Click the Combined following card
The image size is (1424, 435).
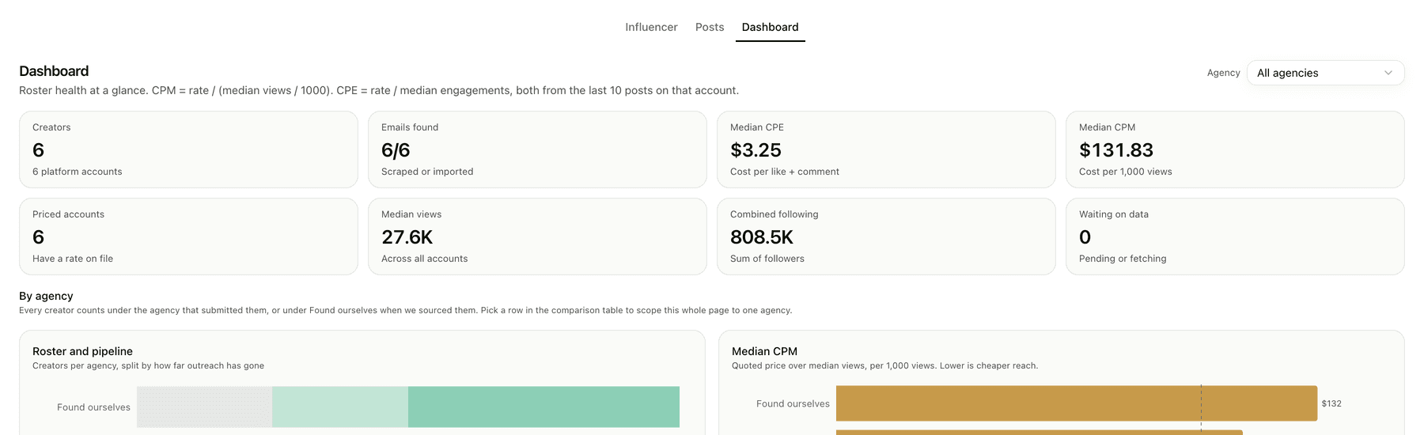(886, 236)
